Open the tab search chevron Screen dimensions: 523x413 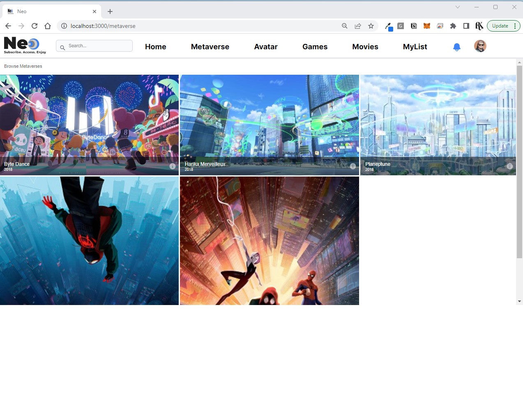(x=457, y=7)
